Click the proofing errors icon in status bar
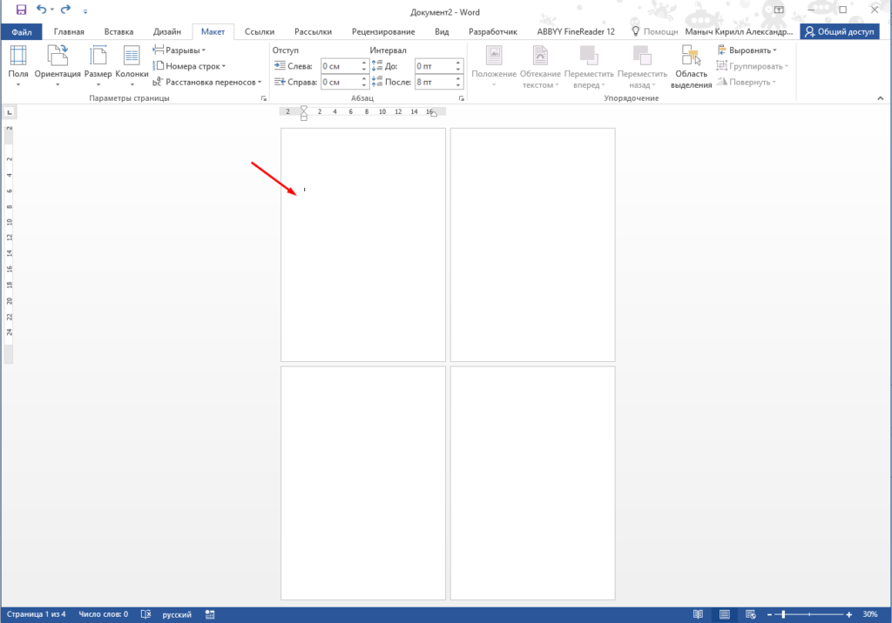 pyautogui.click(x=145, y=614)
